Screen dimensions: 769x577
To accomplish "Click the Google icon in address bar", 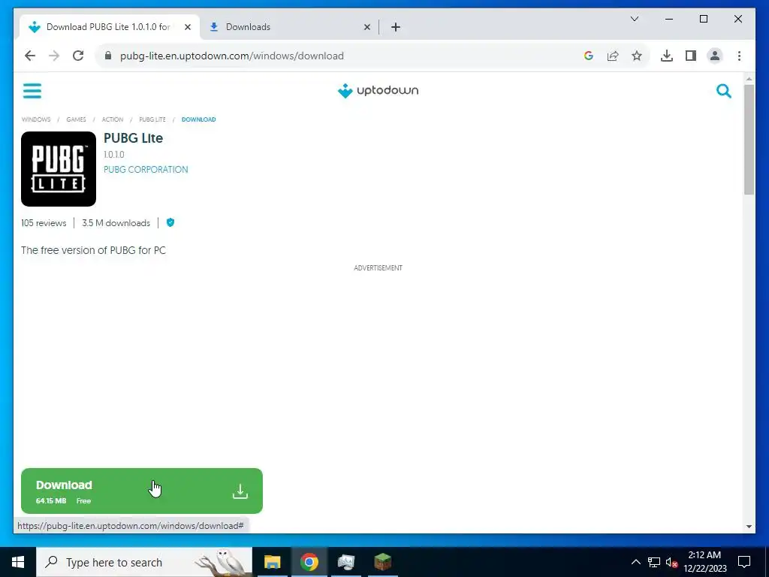I will (589, 56).
